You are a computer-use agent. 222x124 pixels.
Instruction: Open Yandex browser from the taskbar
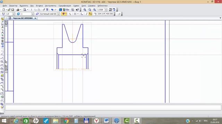96,121
